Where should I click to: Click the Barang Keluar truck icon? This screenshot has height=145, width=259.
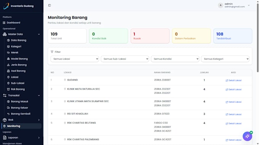pyautogui.click(x=8, y=108)
